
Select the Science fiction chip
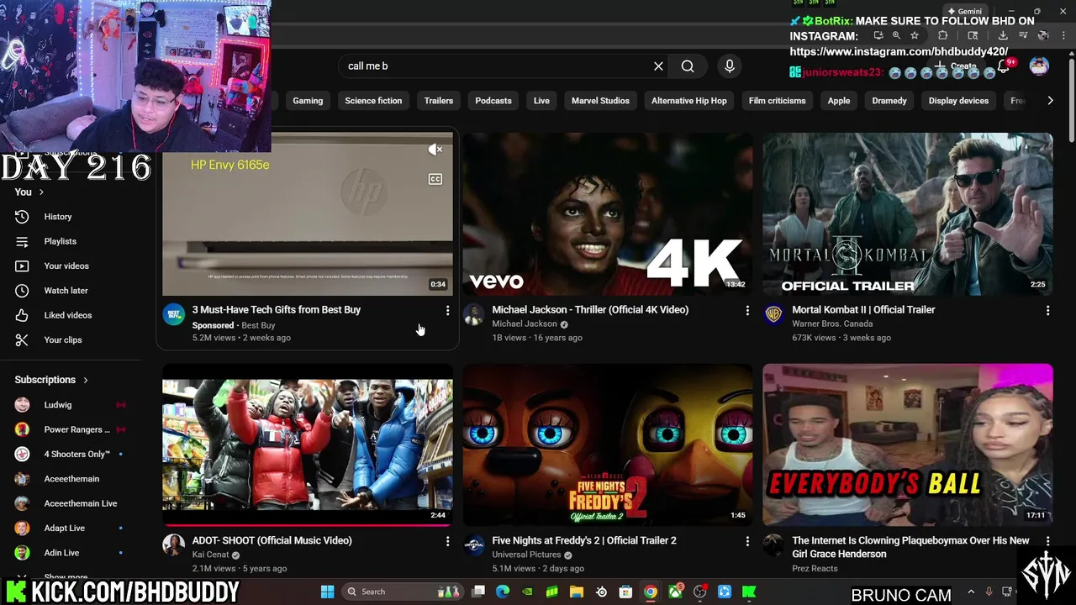(373, 101)
